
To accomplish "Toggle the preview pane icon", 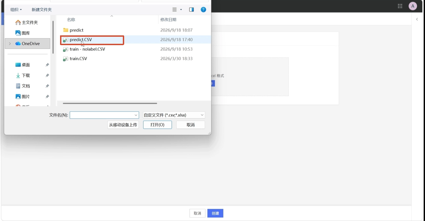I will point(192,10).
